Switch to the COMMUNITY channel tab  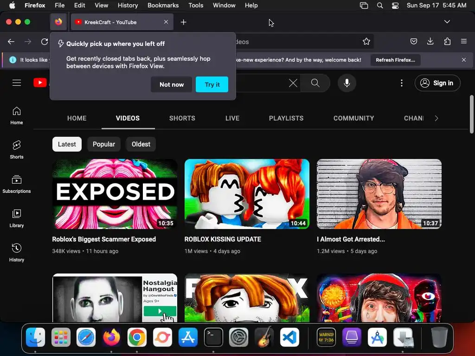click(x=353, y=118)
